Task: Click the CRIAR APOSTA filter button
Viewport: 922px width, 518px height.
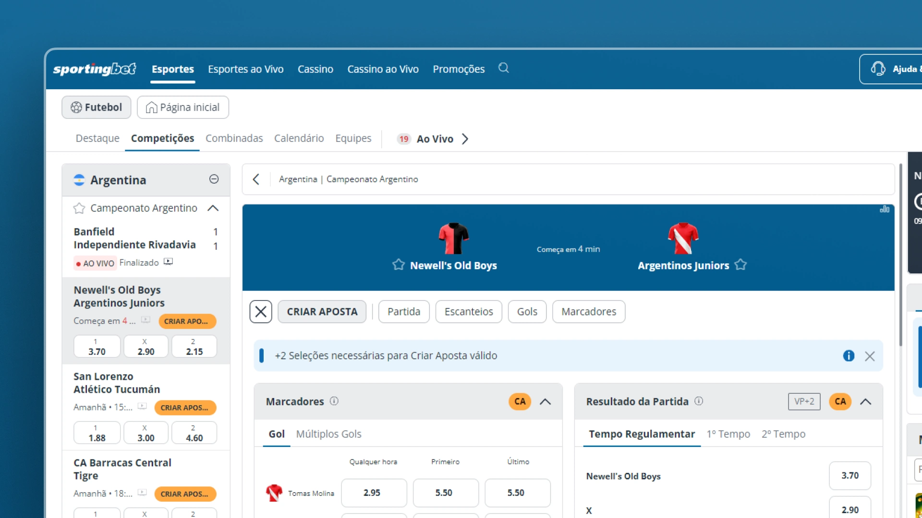Action: pos(322,312)
